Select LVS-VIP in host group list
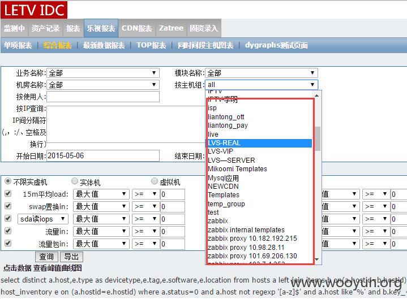This screenshot has width=407, height=299. point(260,151)
